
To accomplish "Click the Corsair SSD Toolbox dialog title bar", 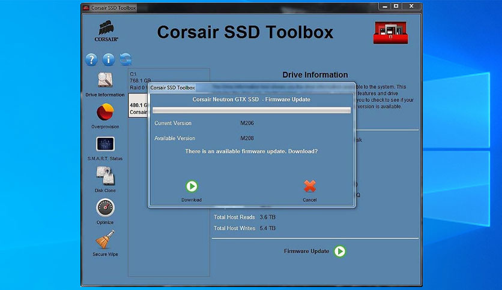I will click(252, 87).
